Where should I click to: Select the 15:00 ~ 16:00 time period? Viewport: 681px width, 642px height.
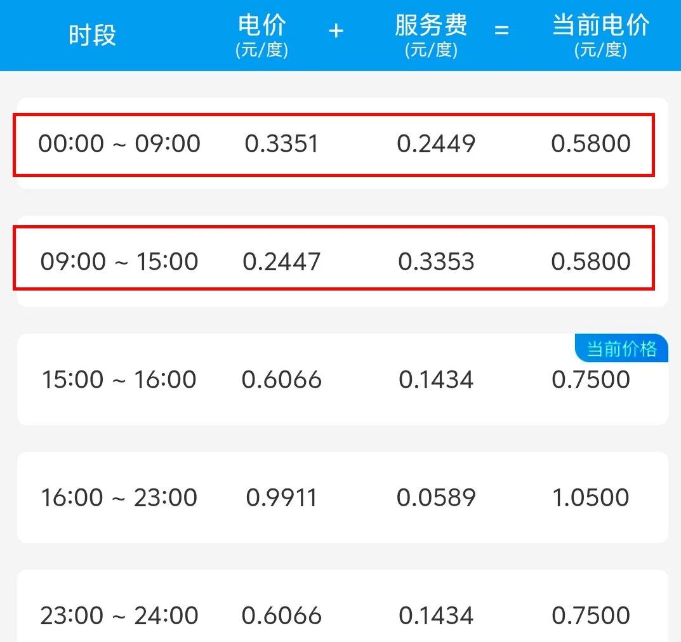[119, 379]
